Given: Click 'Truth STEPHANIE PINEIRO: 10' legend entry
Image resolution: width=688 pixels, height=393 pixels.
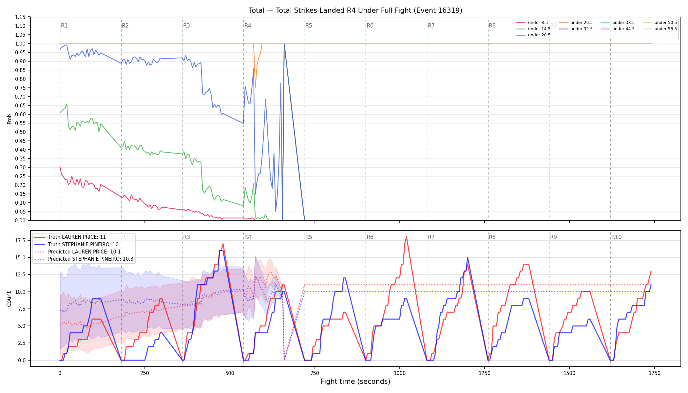Looking at the screenshot, I should 76,245.
